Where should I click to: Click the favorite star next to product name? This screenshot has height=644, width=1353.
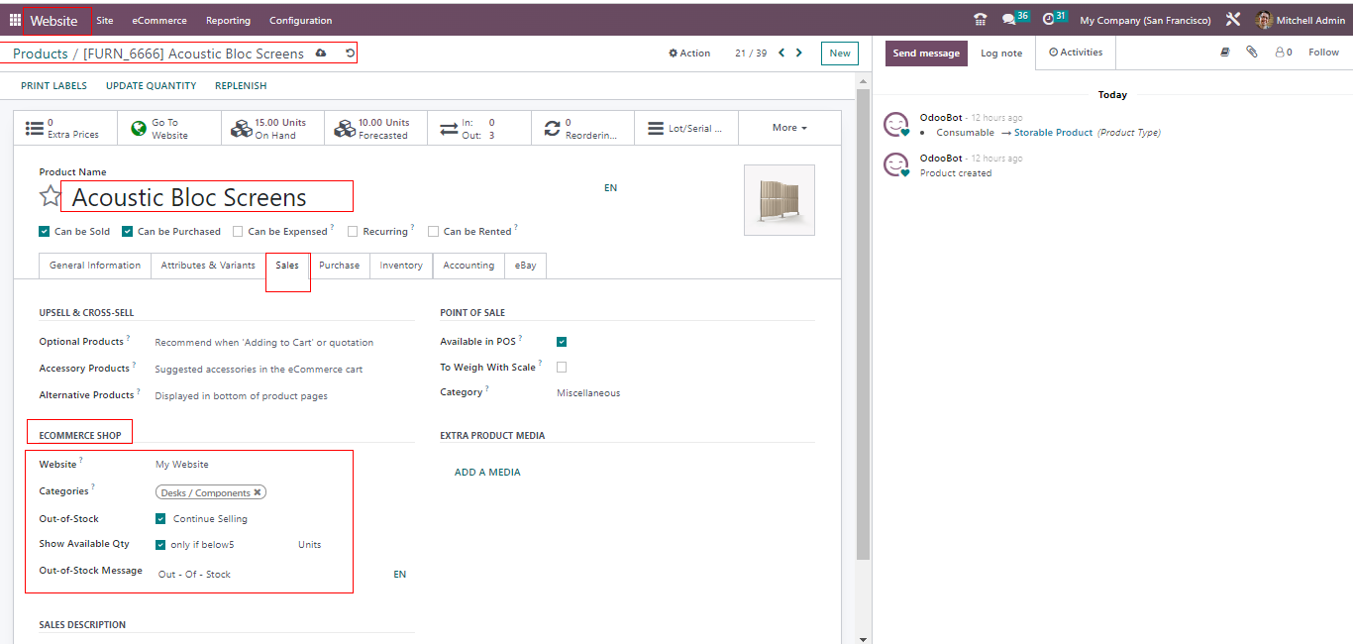pos(50,196)
